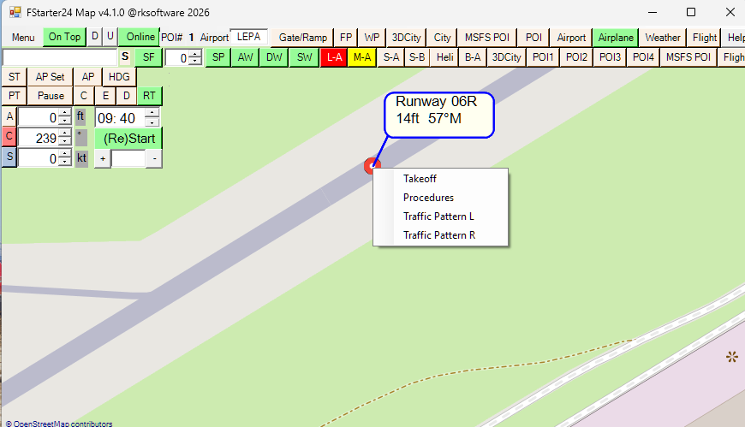Toggle the red L-A airports button

pos(334,57)
